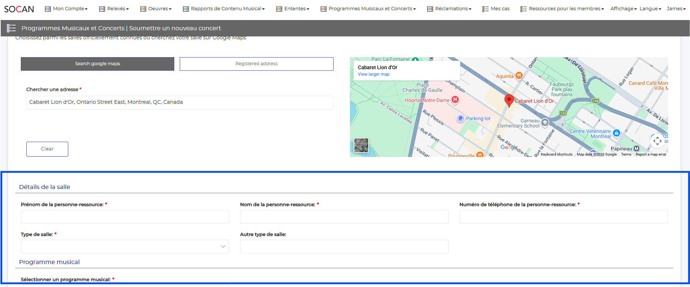The height and width of the screenshot is (287, 690).
Task: Select the Search google maps tab
Action: (98, 64)
